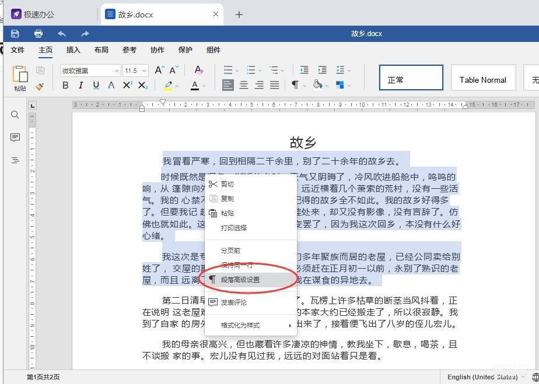
Task: Switch to the 参考 tab
Action: pyautogui.click(x=129, y=50)
